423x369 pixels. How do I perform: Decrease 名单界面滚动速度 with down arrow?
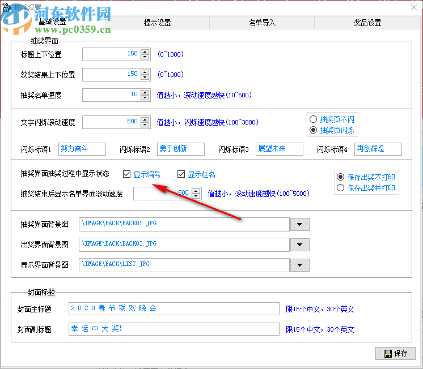[x=196, y=196]
